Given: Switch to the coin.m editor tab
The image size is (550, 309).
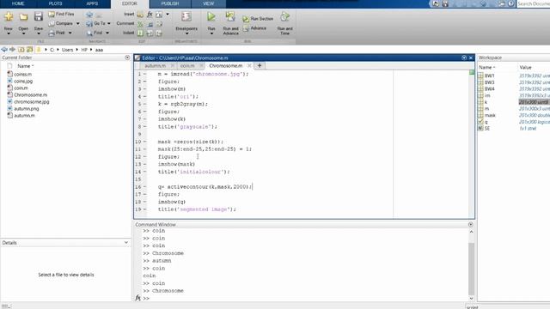Looking at the screenshot, I should point(187,66).
